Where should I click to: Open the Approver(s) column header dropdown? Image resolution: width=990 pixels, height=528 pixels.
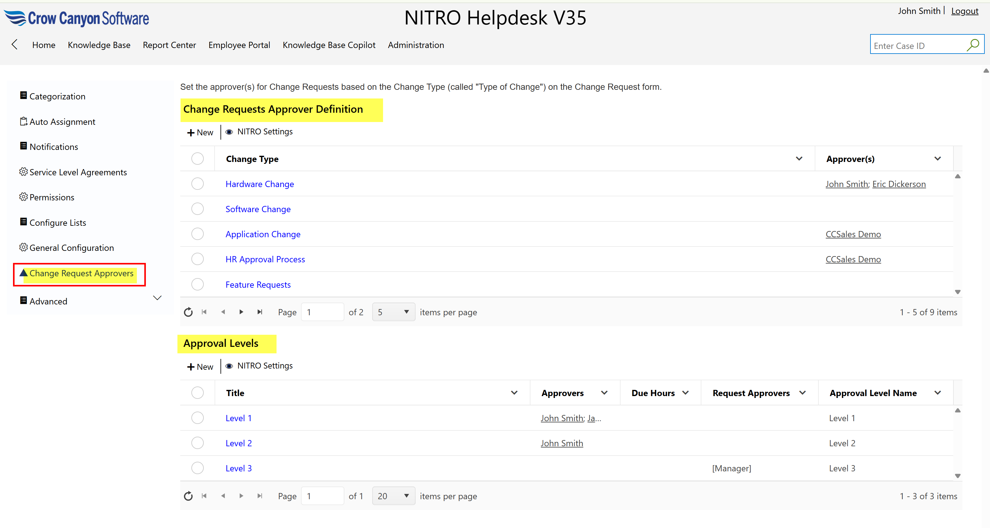[x=938, y=159]
